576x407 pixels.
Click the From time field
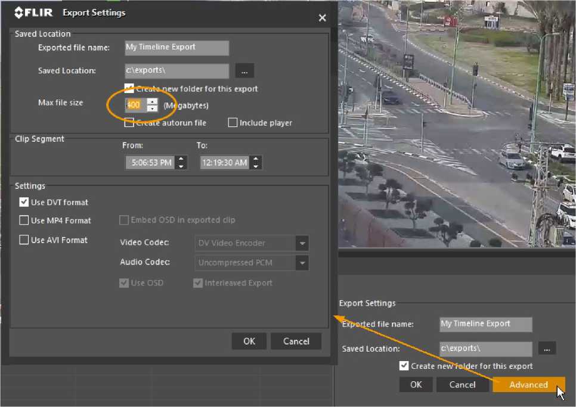coord(150,163)
